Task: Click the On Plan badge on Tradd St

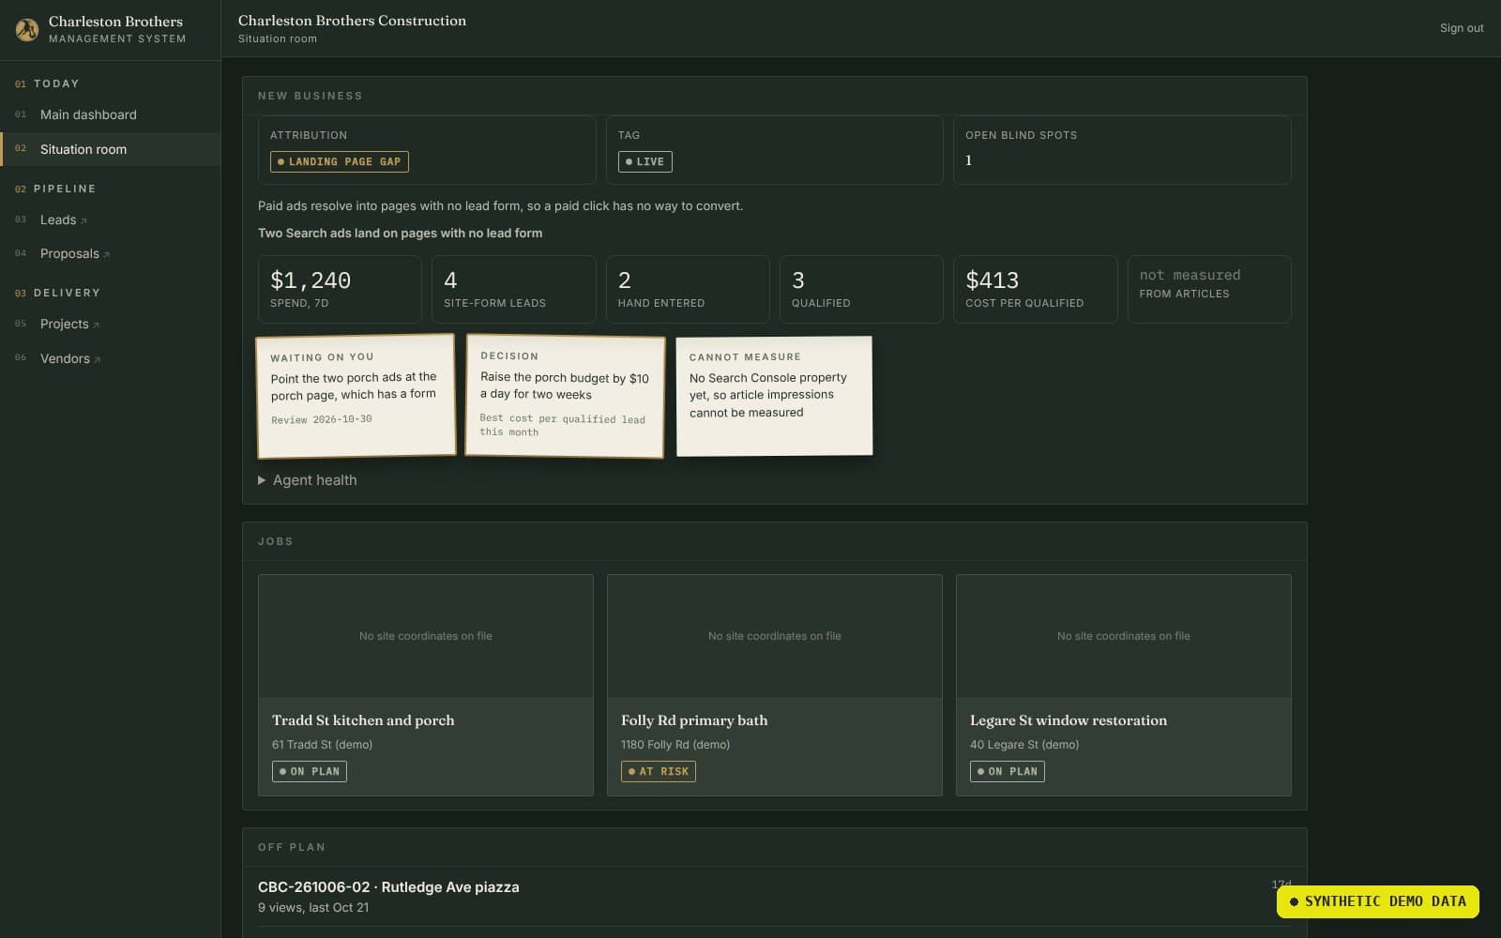Action: click(310, 771)
